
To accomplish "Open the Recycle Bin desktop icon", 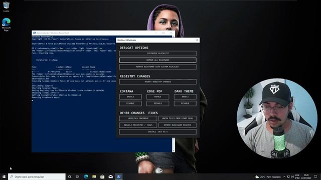I will coord(6,6).
